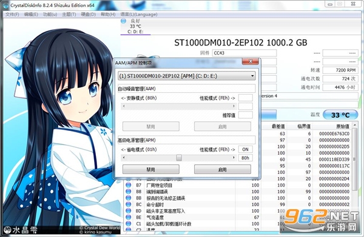Image resolution: width=364 pixels, height=237 pixels.
Task: Open the 文件(F) menu
Action: tap(12, 15)
